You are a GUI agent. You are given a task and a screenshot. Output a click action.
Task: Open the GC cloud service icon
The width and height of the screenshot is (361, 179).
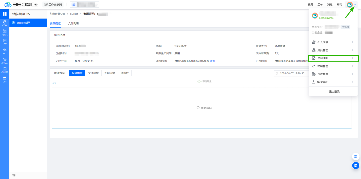tap(5, 51)
